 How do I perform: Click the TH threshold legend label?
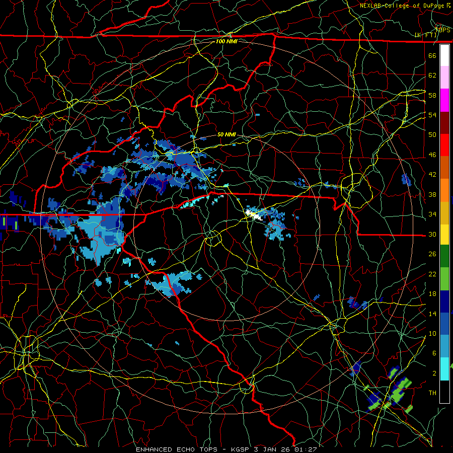pos(432,393)
